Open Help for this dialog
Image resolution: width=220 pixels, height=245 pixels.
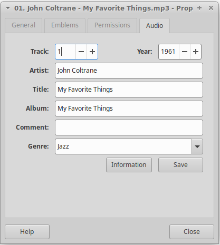click(27, 232)
